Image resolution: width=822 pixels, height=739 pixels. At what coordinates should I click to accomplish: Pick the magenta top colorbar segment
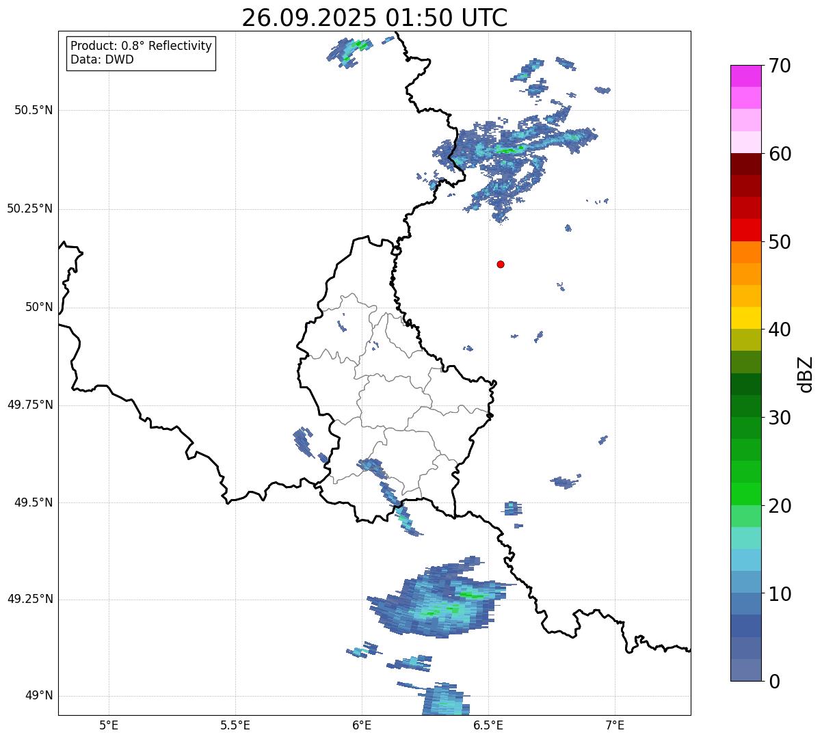(746, 76)
